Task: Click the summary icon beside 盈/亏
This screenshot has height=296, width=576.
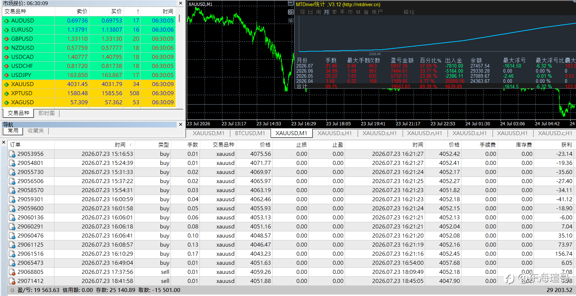Action: coord(12,290)
